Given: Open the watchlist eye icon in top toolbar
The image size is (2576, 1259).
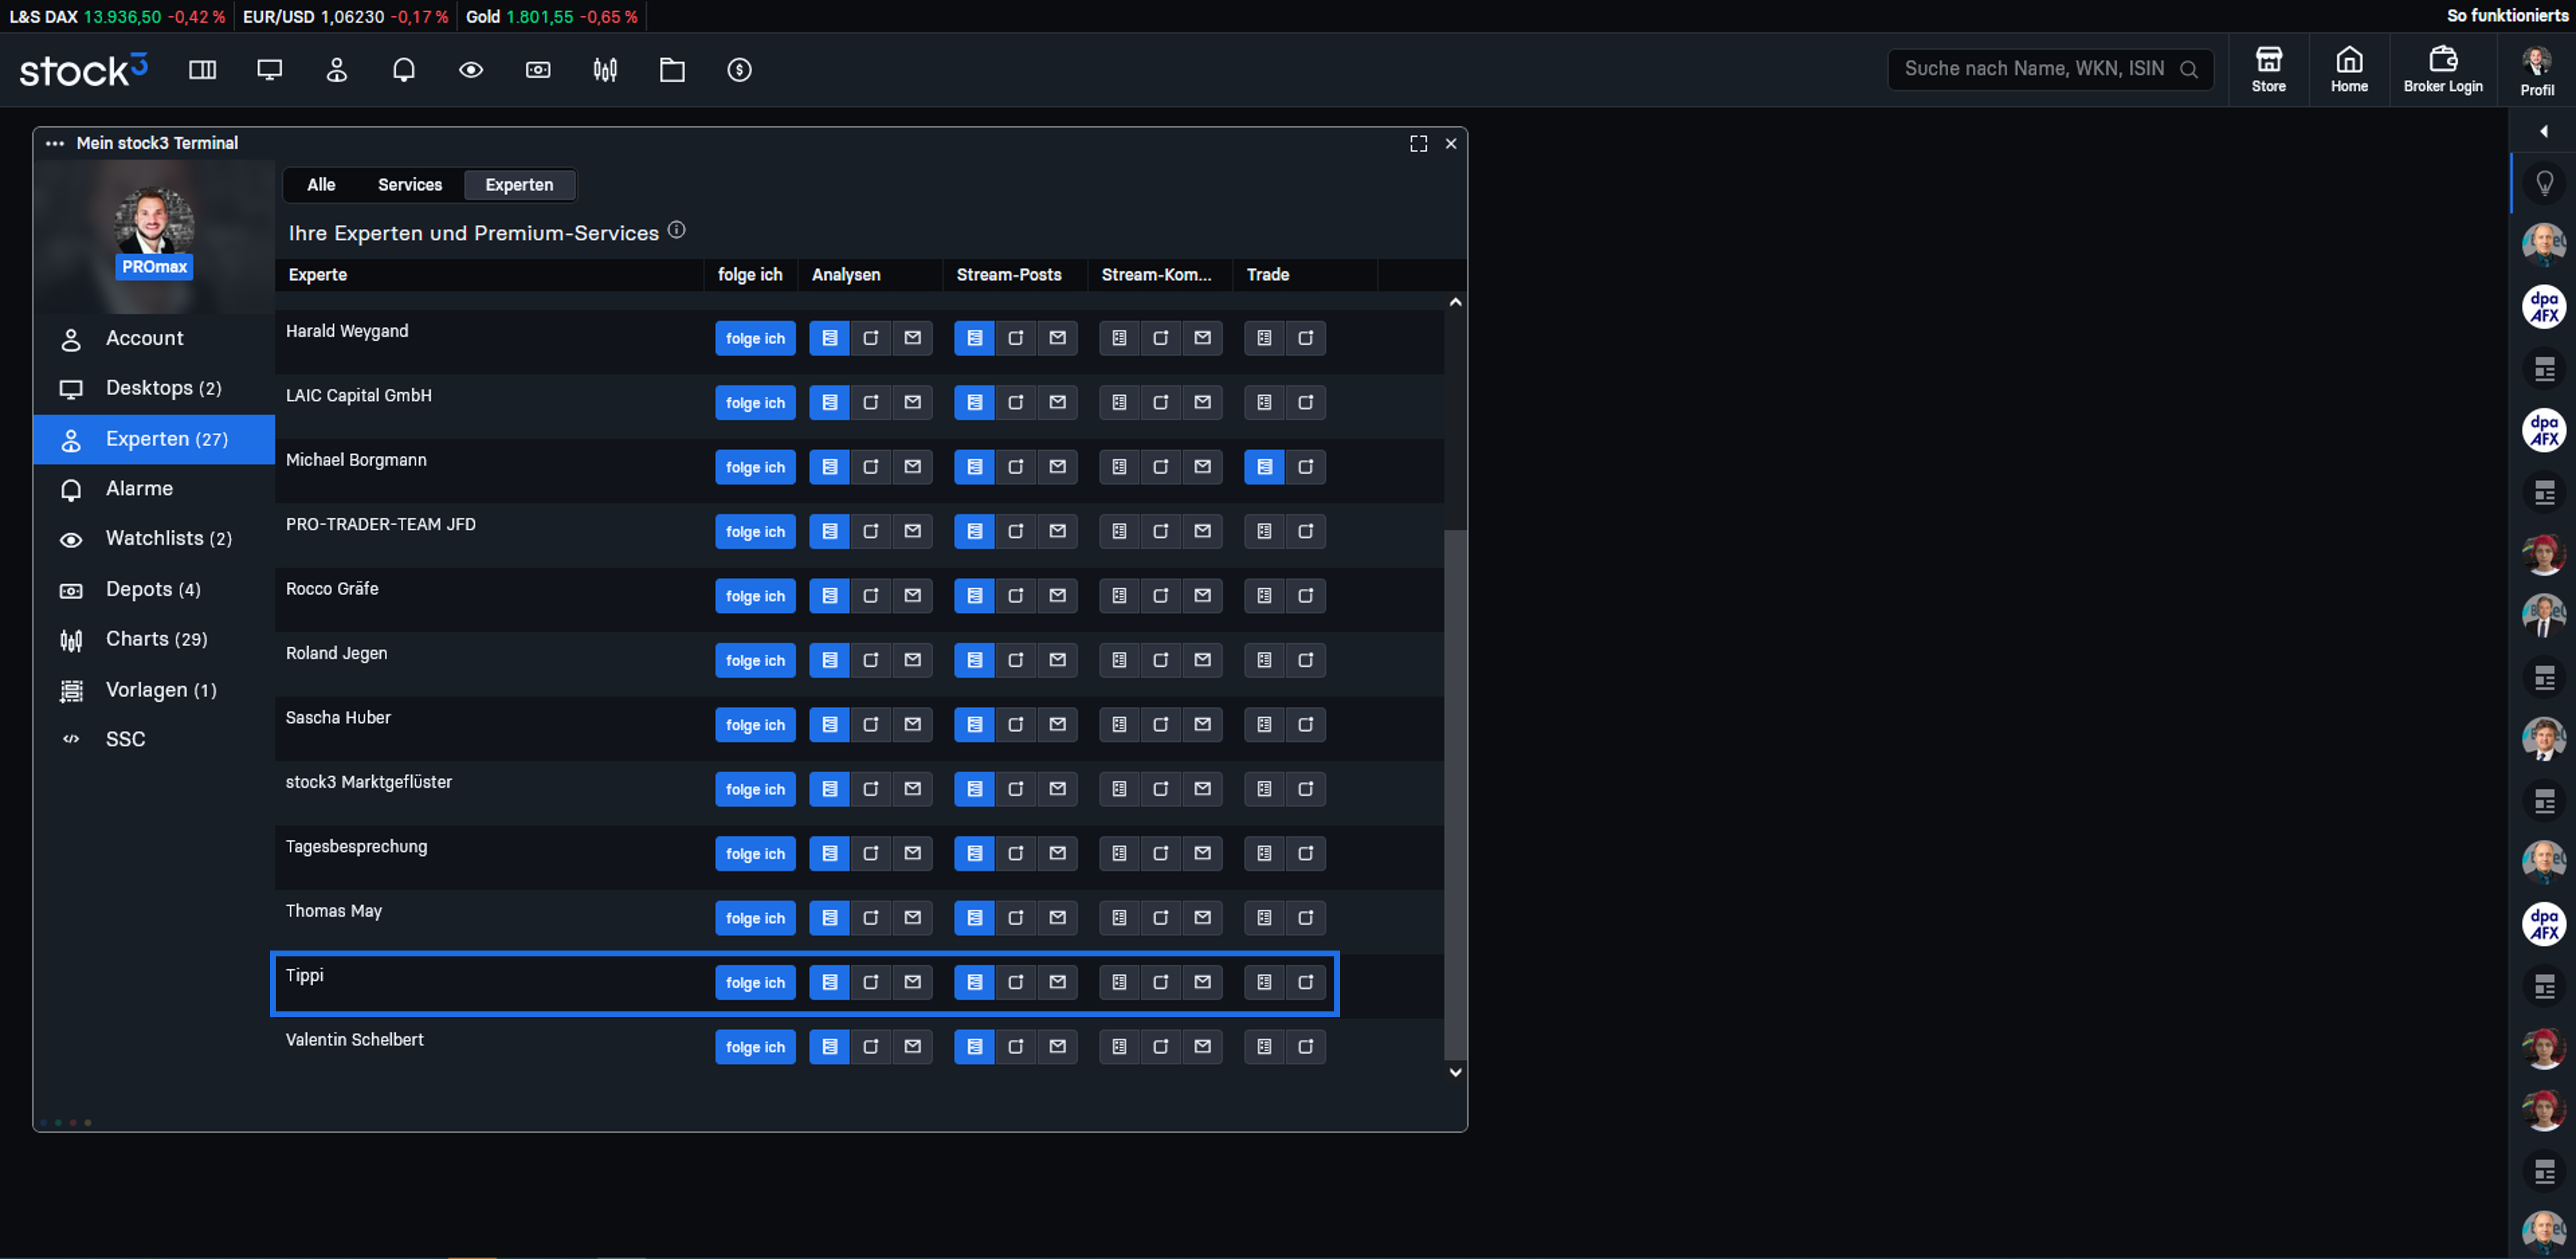Looking at the screenshot, I should point(471,70).
